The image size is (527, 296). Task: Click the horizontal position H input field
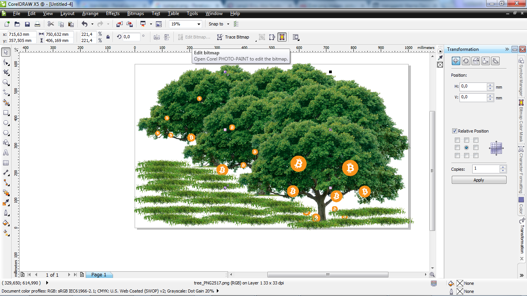pos(473,87)
